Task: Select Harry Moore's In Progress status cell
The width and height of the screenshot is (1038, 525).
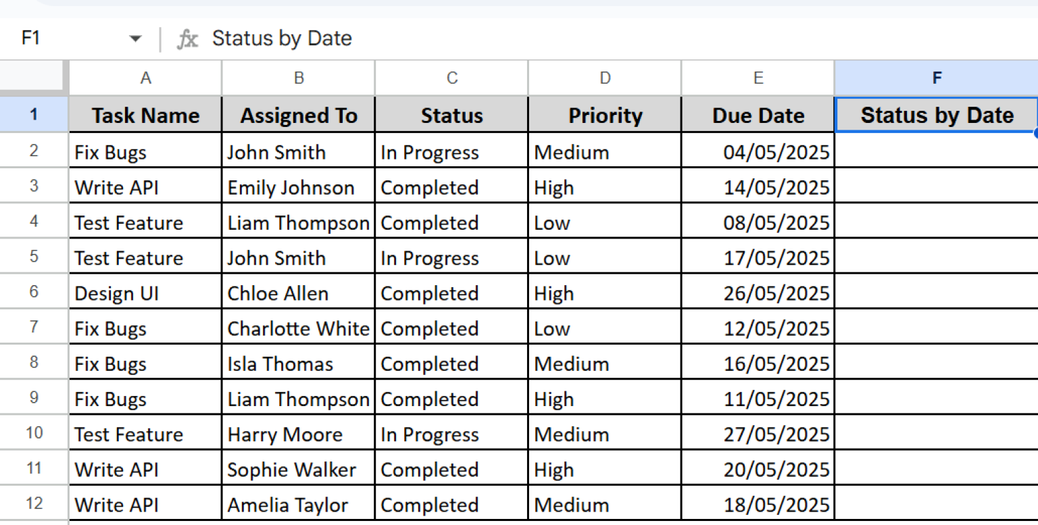Action: [x=451, y=434]
